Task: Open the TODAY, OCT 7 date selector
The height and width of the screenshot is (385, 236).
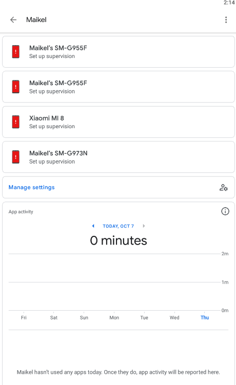Action: [118, 226]
